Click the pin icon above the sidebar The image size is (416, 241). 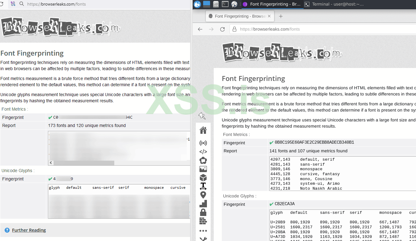click(202, 116)
